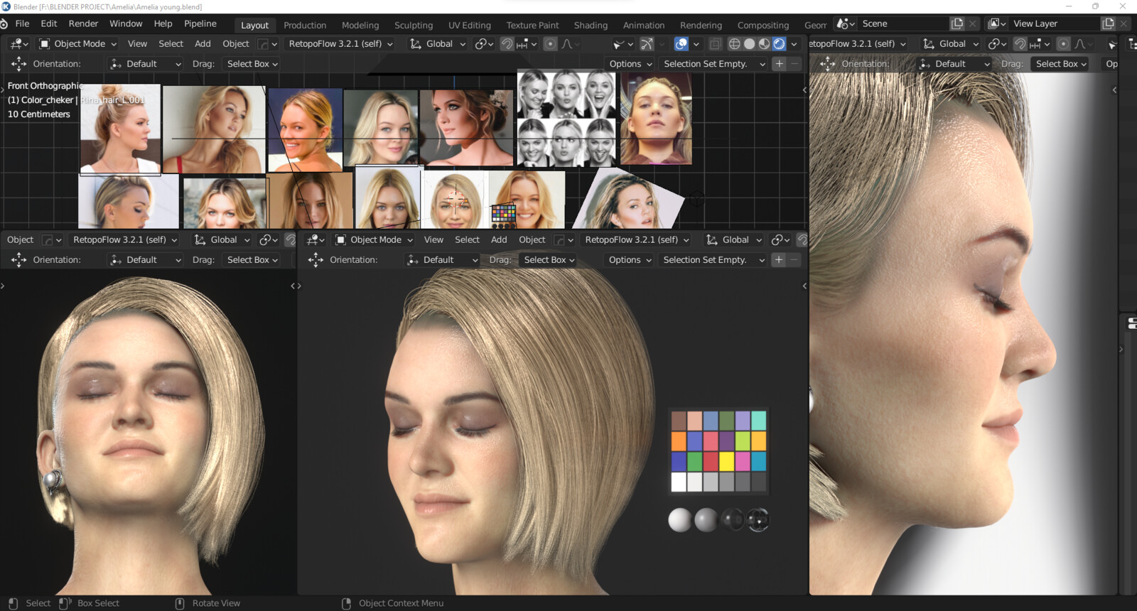Expand the shading options dropdown
The image size is (1137, 611).
pos(794,43)
